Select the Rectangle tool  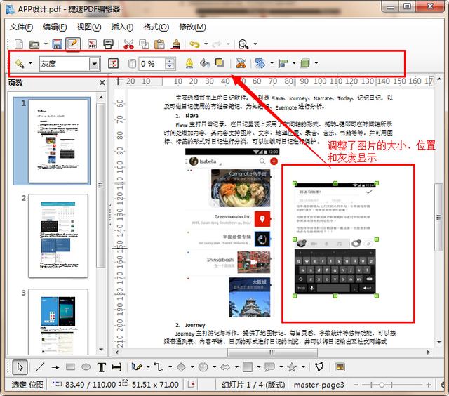coord(70,367)
